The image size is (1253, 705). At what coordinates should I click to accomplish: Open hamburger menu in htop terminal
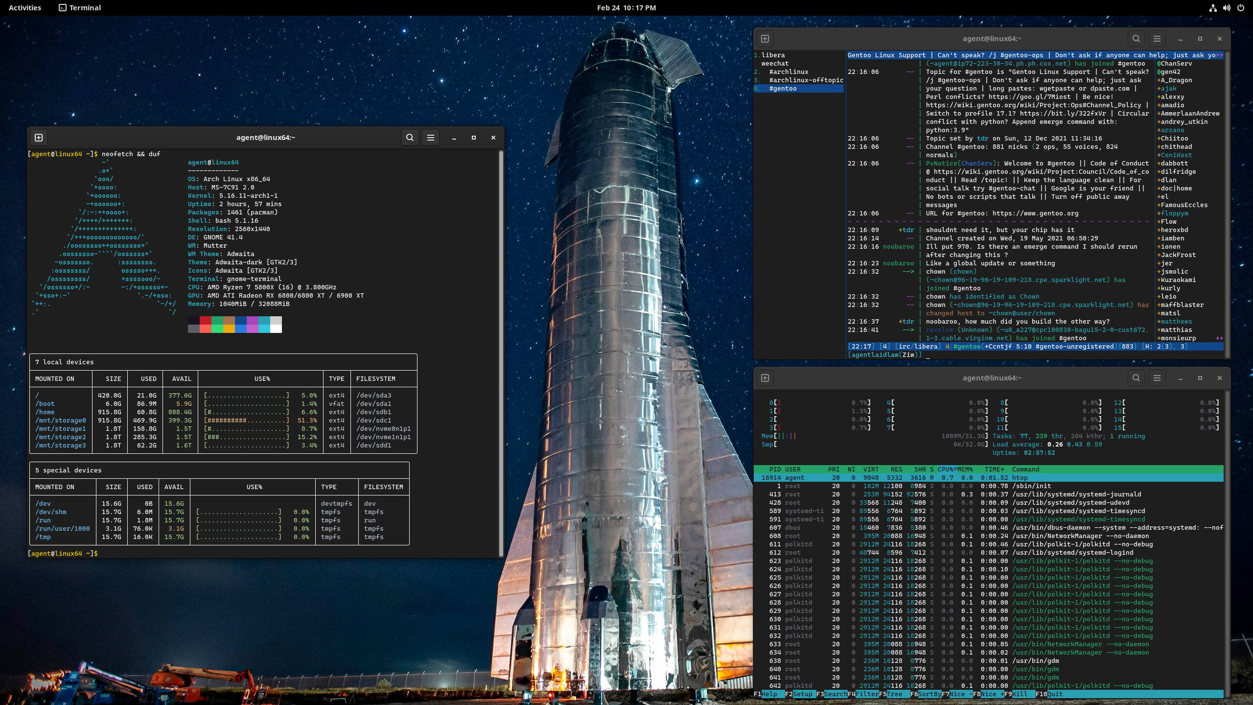click(1157, 378)
